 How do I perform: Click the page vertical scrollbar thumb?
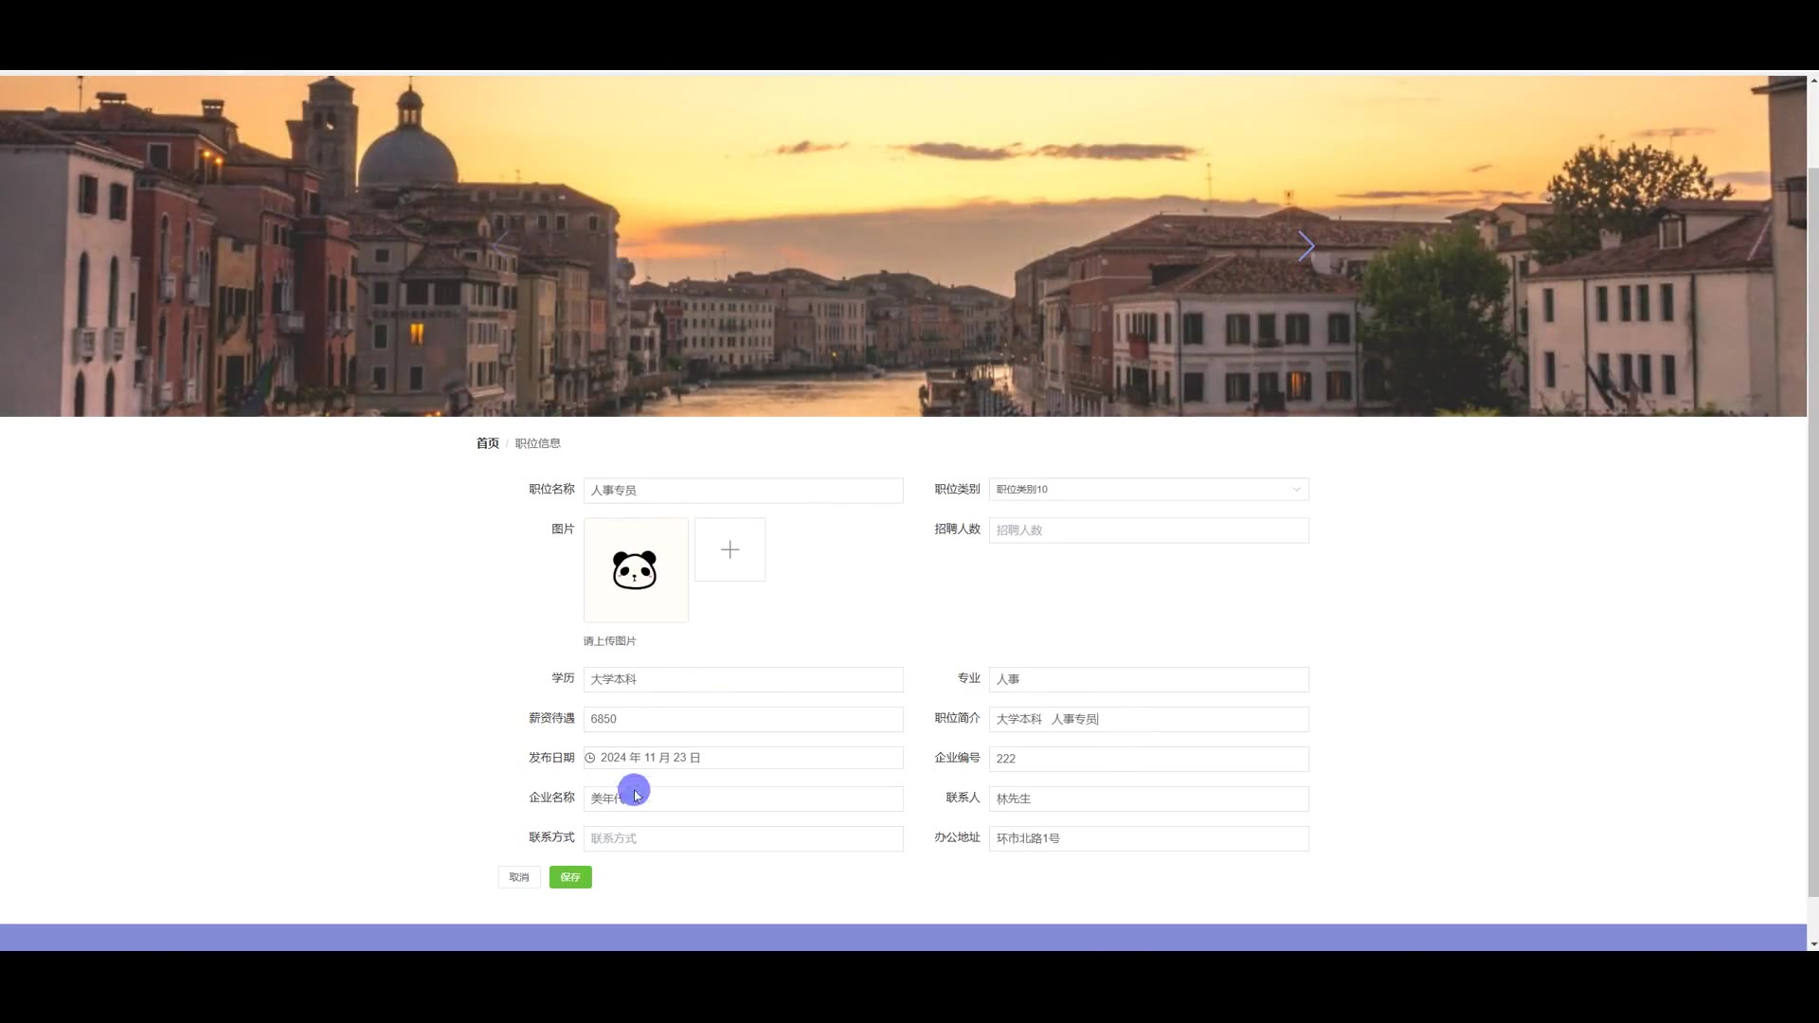(x=1812, y=530)
